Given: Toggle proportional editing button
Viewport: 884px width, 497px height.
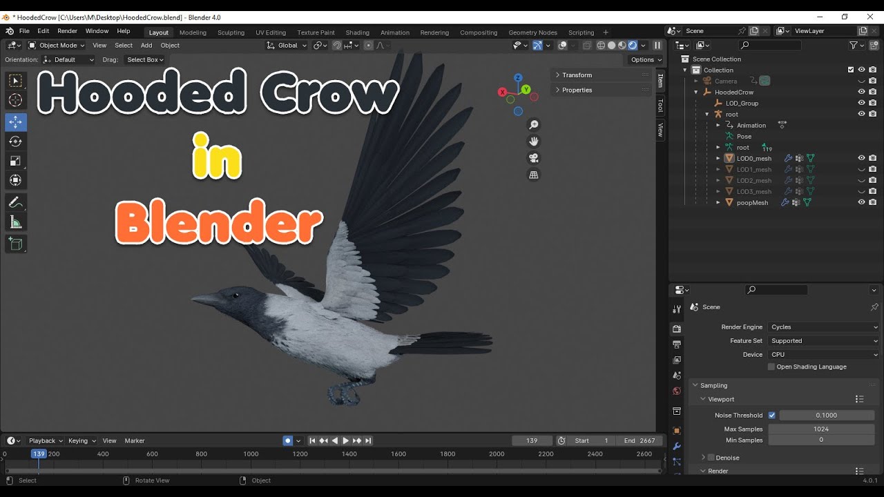Looking at the screenshot, I should coord(368,46).
